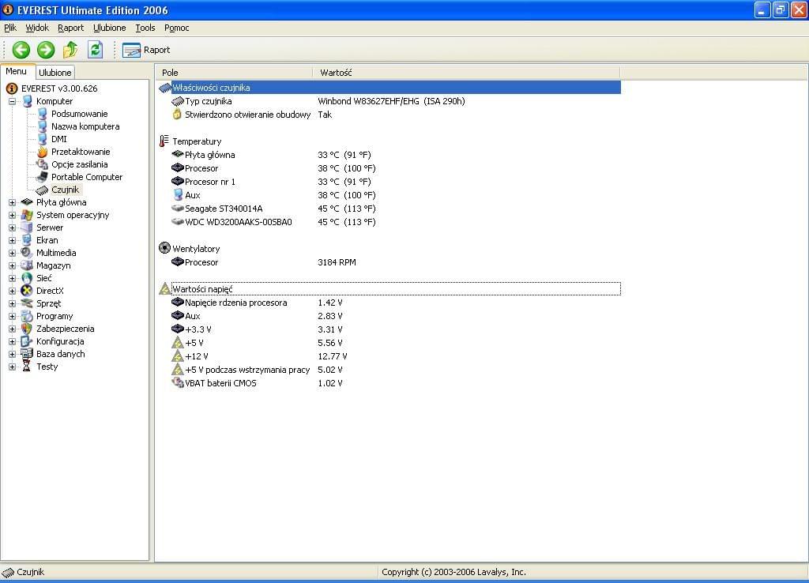Click the Baza danych icon
The height and width of the screenshot is (583, 809).
coord(27,354)
